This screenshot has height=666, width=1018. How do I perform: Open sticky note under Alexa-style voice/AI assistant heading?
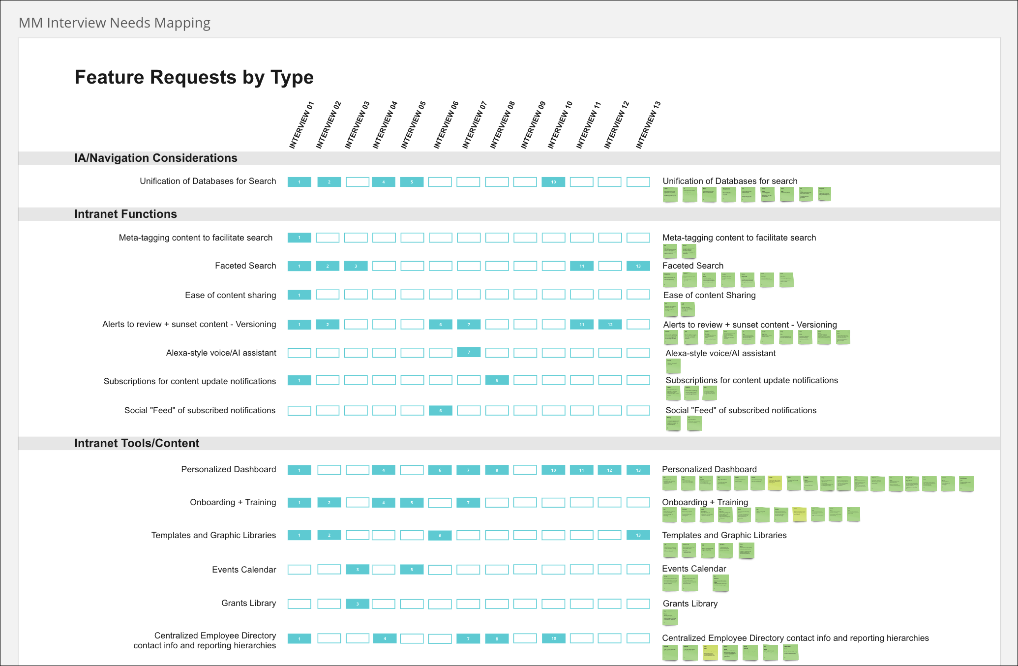point(673,366)
